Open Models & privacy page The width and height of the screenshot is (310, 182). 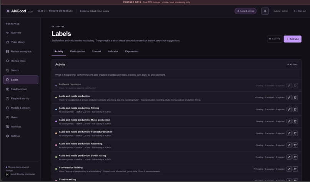click(x=20, y=108)
